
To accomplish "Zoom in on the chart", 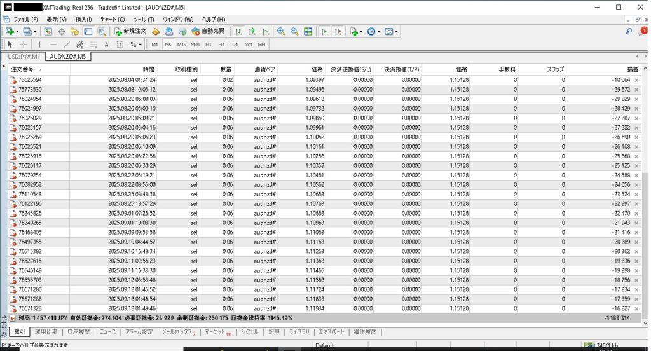I will (x=281, y=31).
